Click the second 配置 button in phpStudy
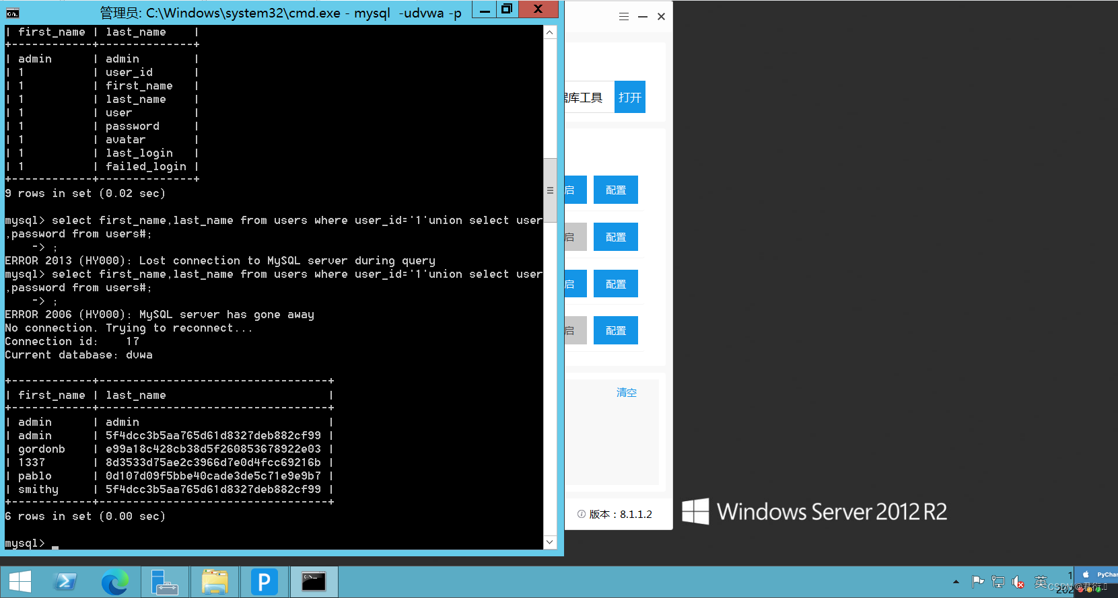 pyautogui.click(x=616, y=237)
